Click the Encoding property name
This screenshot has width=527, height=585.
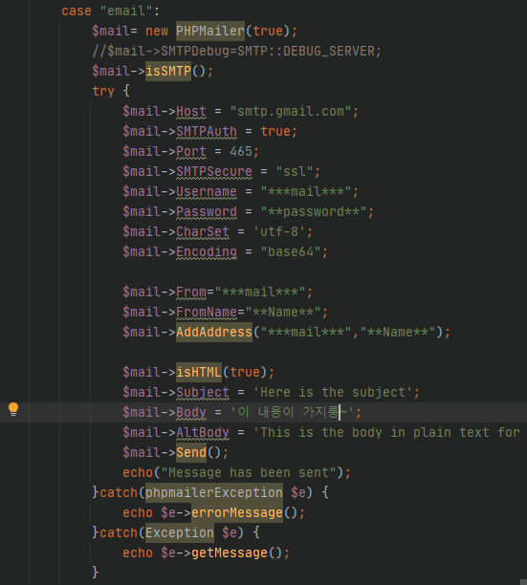pos(207,251)
